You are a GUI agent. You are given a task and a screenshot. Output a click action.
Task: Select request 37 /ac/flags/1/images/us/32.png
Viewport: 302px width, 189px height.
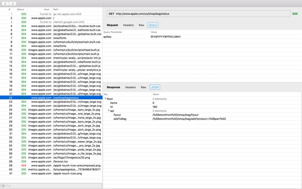(51, 158)
